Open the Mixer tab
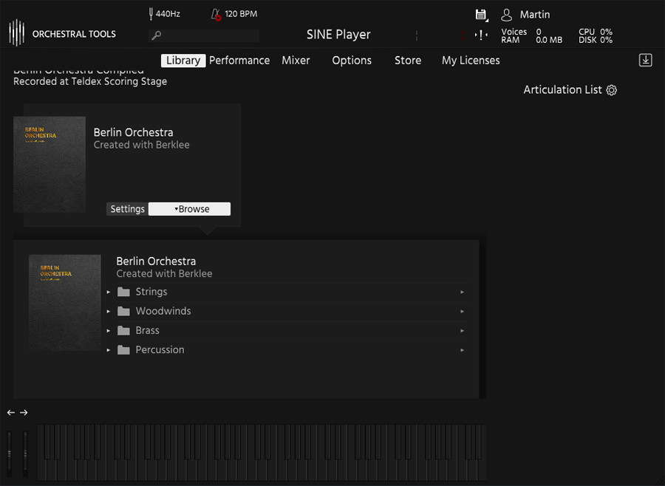Screen dimensions: 665x486 pyautogui.click(x=296, y=61)
